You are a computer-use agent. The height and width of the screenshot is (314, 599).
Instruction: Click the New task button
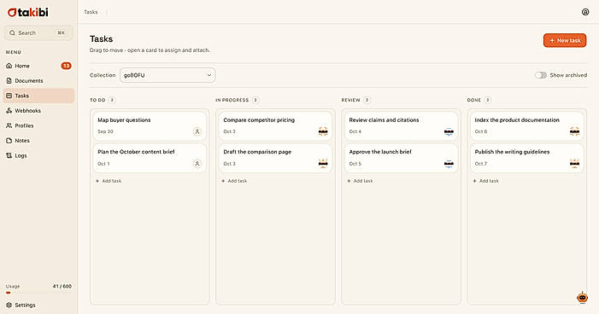(x=565, y=40)
